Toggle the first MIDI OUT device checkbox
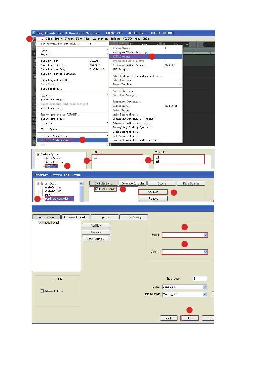 [157, 157]
